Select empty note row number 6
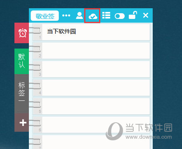Screen dimensions: 182x149 91,125
